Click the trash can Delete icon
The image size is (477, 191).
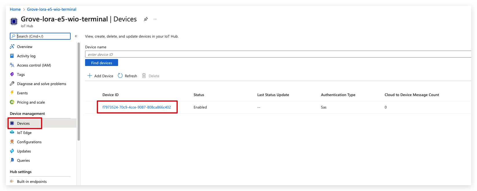tap(144, 76)
